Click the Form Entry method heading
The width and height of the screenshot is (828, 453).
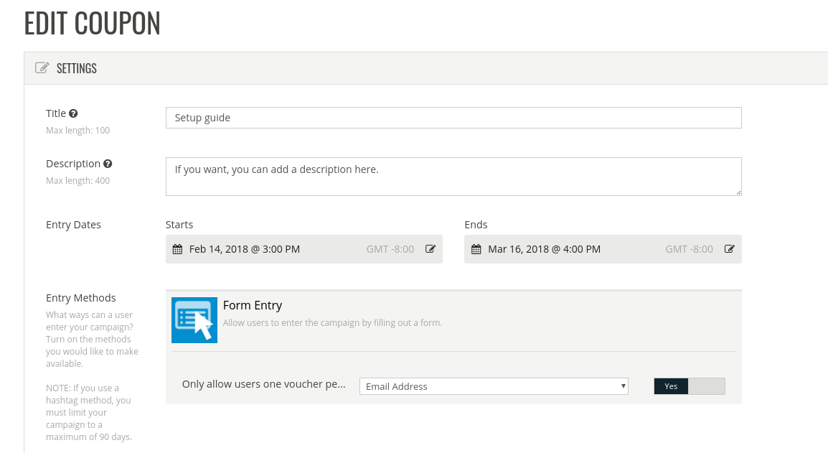point(253,305)
